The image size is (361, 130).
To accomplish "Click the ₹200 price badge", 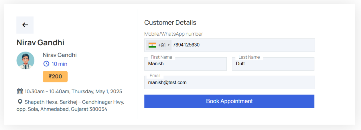I will 55,76.
